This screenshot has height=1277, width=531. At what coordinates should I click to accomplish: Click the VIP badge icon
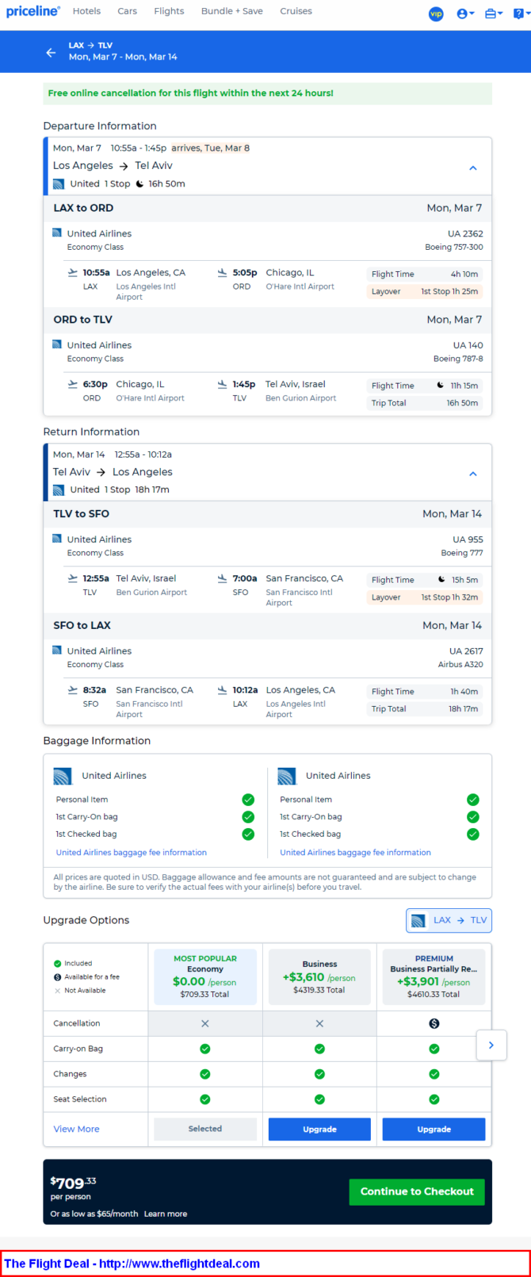(436, 13)
